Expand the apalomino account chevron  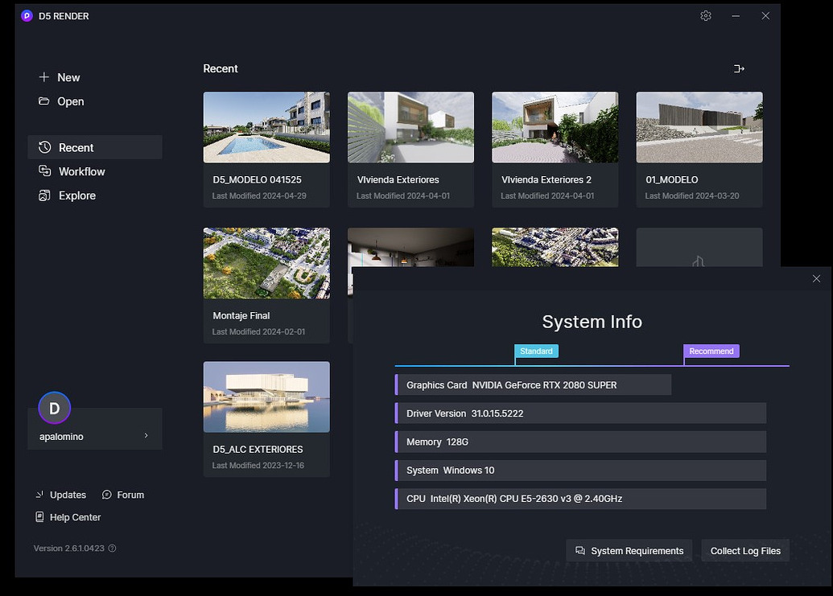click(146, 436)
